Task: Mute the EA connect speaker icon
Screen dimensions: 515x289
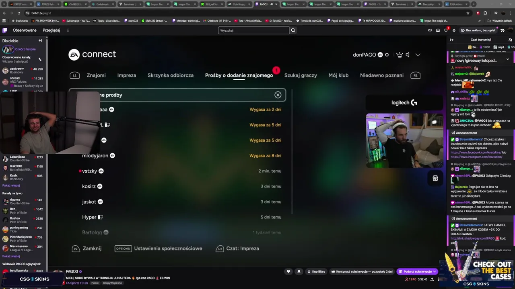Action: tap(408, 55)
